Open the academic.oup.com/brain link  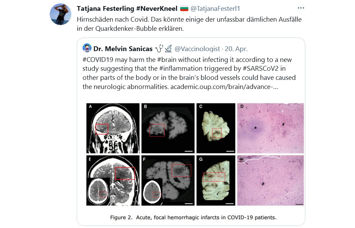coord(224,87)
